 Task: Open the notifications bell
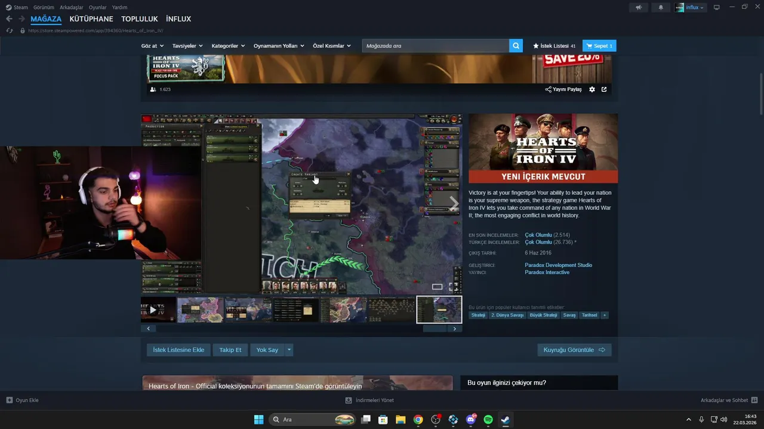(x=661, y=7)
